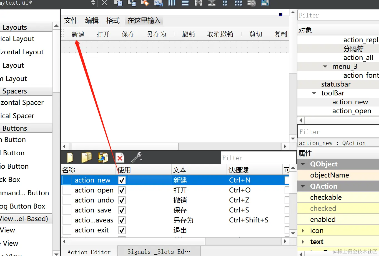
Task: Click the form's horizontal scrollbar thumb
Action: [125, 146]
